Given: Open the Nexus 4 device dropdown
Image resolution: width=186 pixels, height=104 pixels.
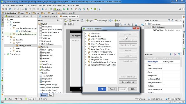Looking at the screenshot, I should 74,21.
